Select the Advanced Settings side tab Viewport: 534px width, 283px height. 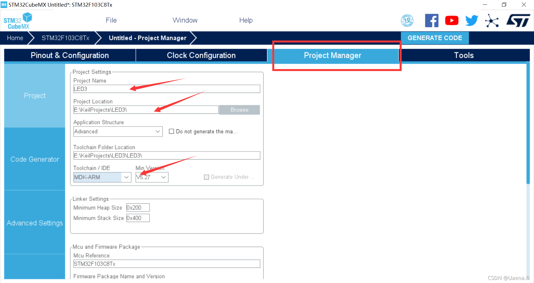click(x=35, y=223)
